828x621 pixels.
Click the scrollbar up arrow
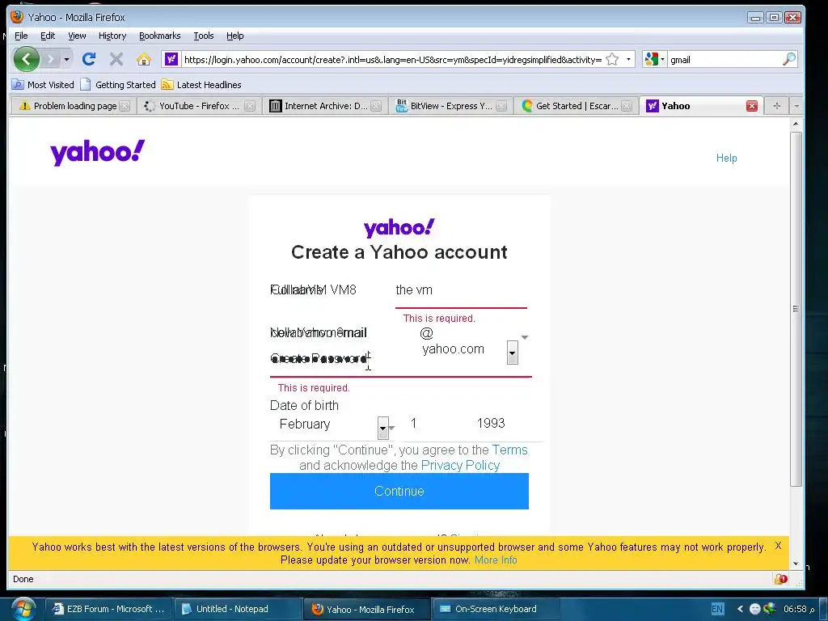click(796, 124)
